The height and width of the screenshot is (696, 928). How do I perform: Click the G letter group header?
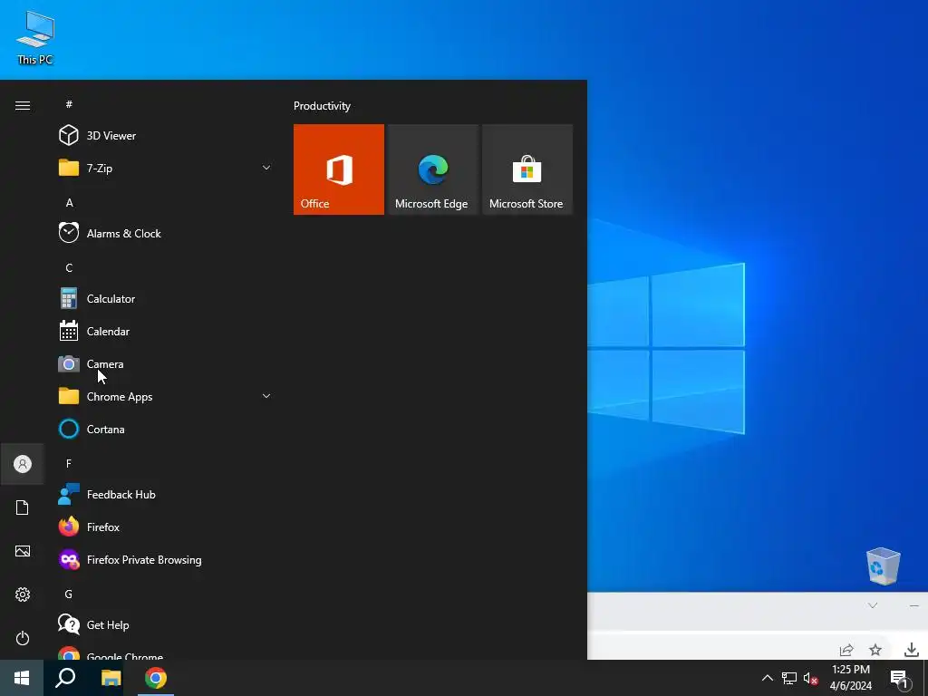[69, 594]
